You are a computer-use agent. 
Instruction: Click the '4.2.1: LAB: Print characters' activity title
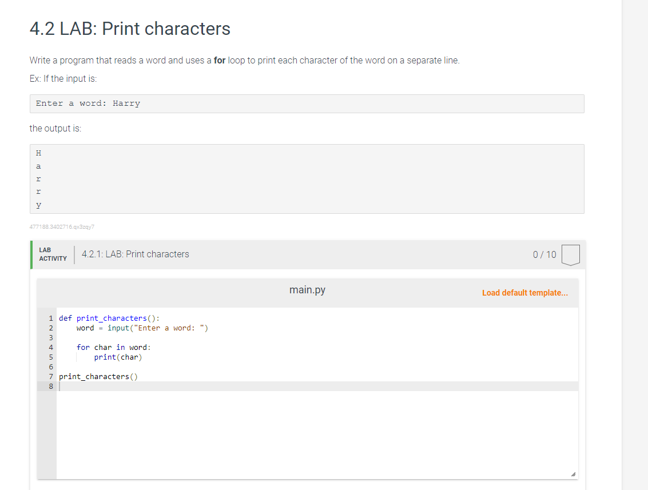pos(136,254)
